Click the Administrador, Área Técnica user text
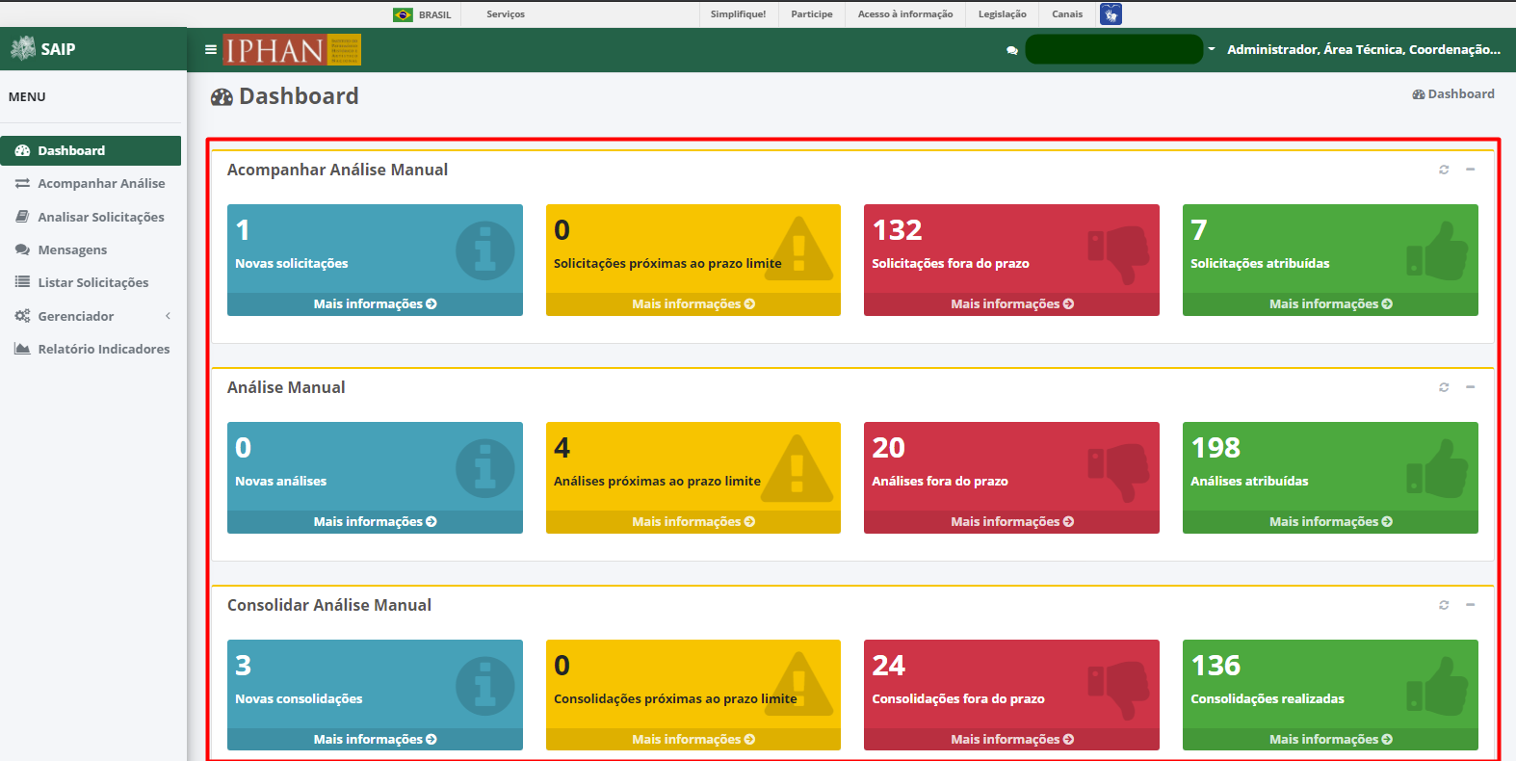Screen dimensions: 1516x761 pos(1364,49)
